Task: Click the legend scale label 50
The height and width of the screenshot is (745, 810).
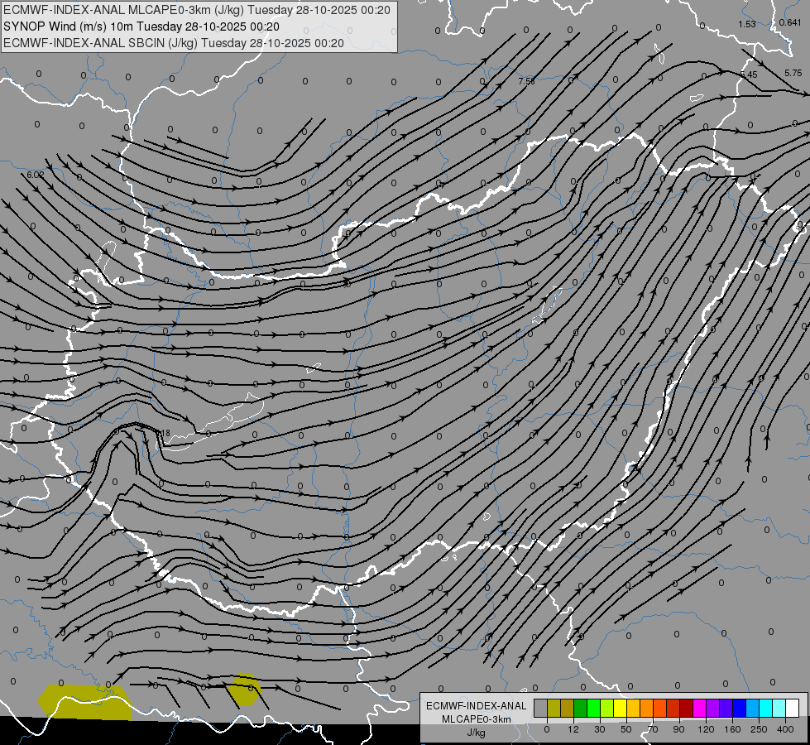Action: [626, 729]
